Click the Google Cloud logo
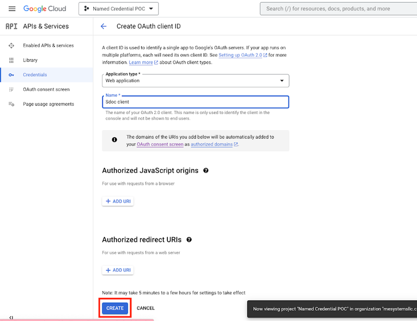 (45, 9)
